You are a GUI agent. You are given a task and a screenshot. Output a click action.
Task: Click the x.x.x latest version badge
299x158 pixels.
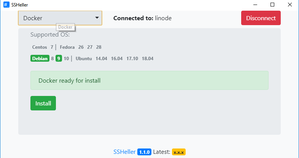pos(178,152)
